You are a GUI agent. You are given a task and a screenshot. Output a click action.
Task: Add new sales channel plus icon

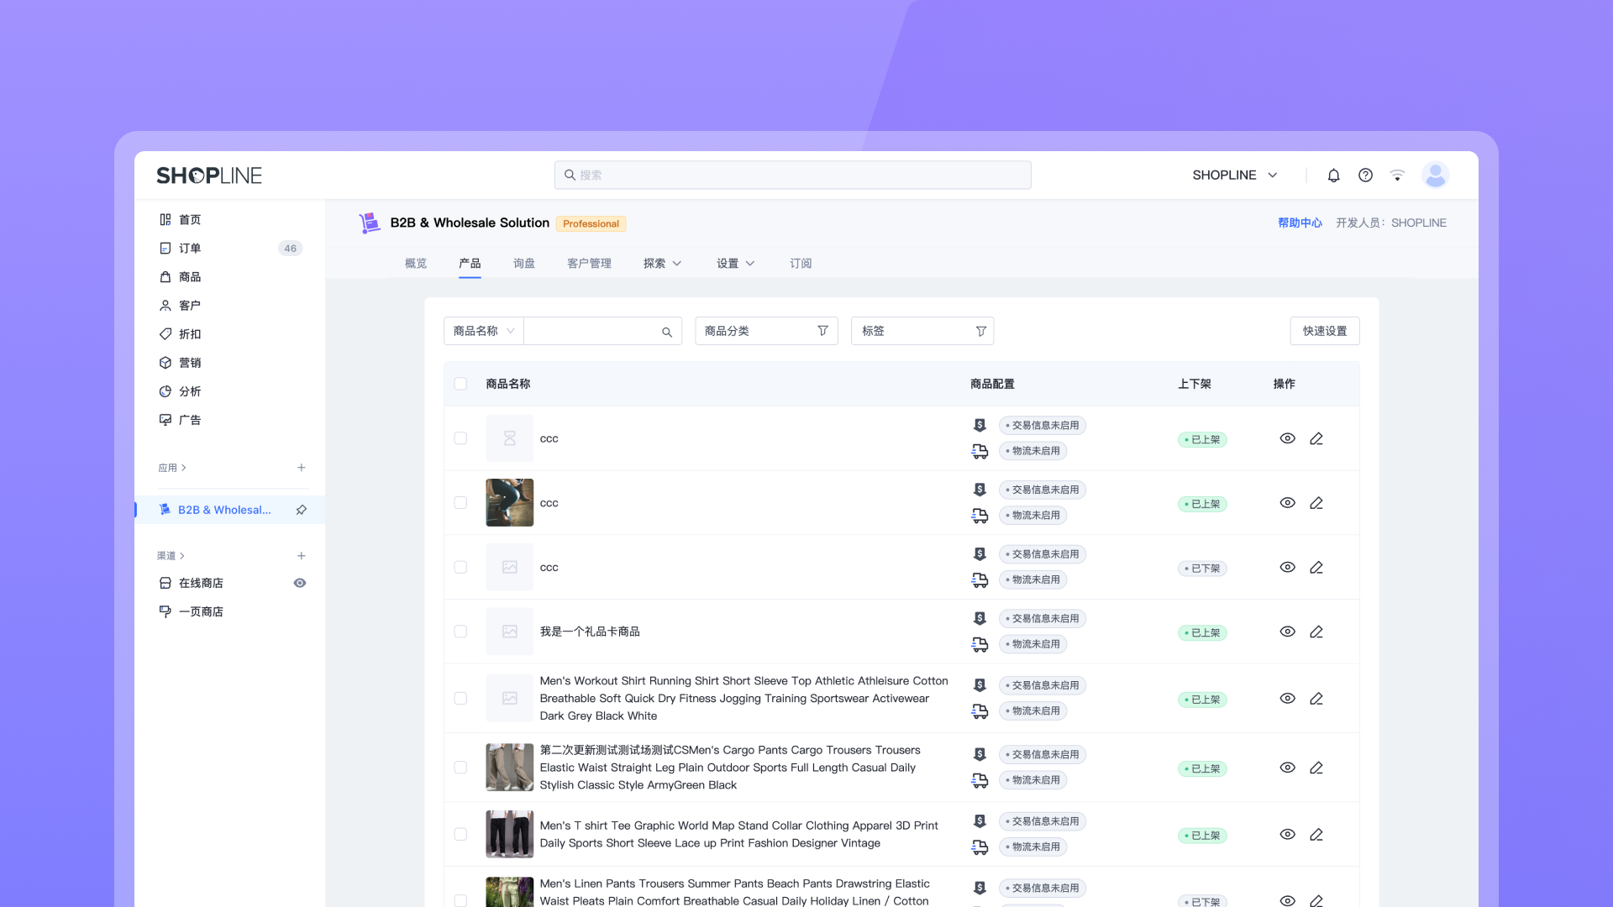coord(301,556)
